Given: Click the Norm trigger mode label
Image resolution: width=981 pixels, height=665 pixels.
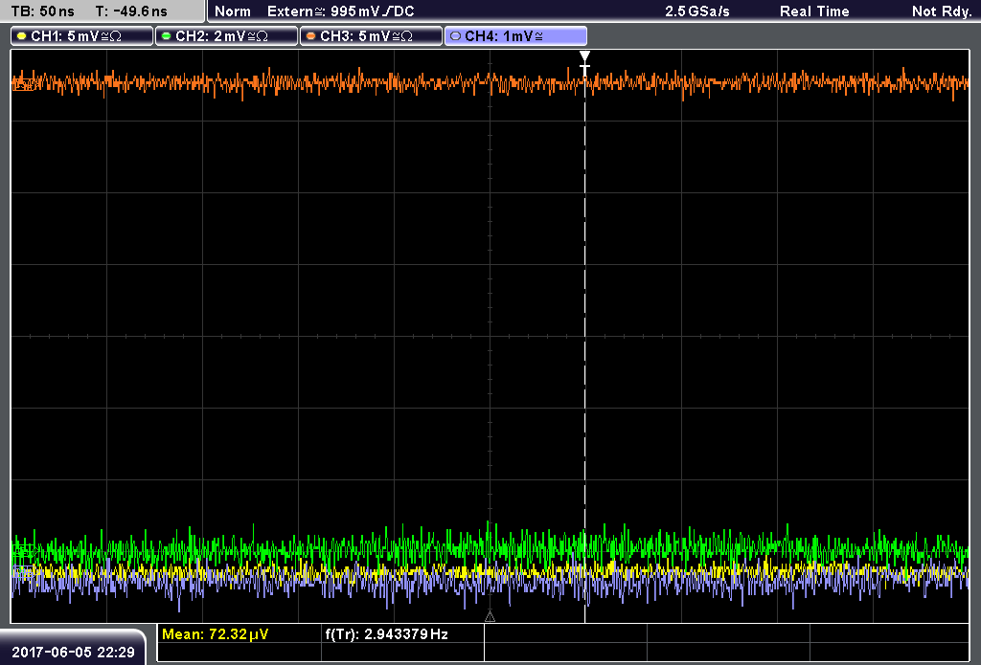Looking at the screenshot, I should [233, 11].
